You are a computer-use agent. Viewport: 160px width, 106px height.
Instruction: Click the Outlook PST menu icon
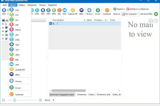click(x=11, y=69)
